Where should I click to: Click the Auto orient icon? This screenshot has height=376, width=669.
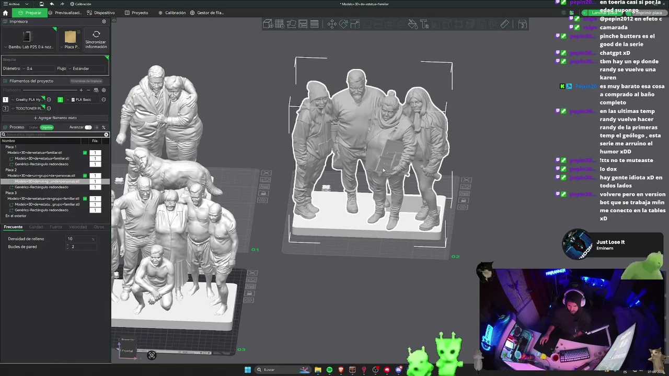(291, 24)
